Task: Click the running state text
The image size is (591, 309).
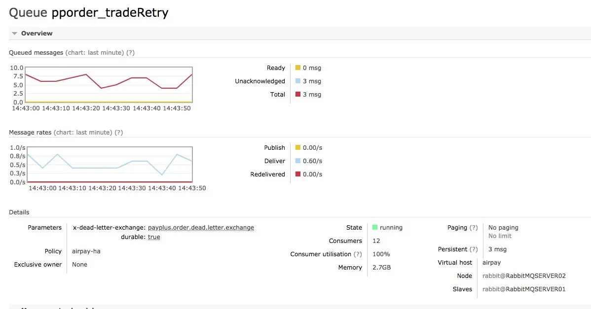Action: [x=391, y=228]
